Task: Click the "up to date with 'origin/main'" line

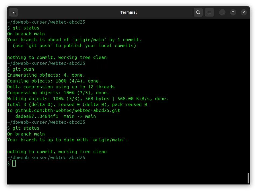Action: pos(67,140)
